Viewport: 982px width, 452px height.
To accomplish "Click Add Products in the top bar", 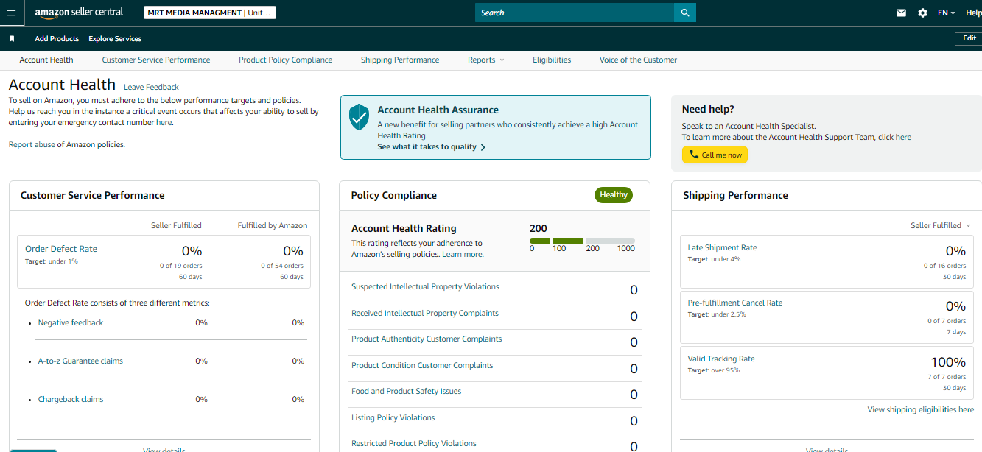I will [57, 38].
